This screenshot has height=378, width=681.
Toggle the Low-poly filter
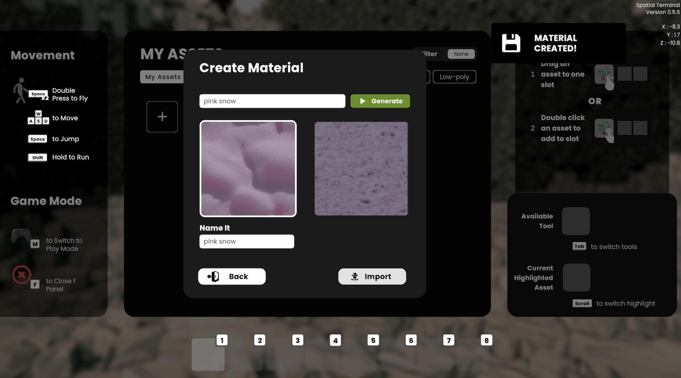coord(454,77)
